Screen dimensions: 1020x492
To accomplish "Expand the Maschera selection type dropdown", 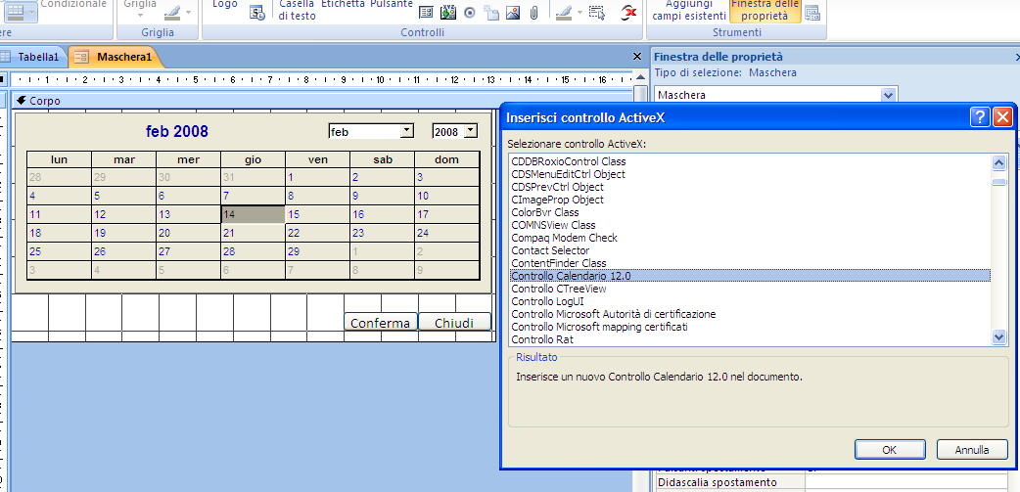I will pyautogui.click(x=888, y=95).
